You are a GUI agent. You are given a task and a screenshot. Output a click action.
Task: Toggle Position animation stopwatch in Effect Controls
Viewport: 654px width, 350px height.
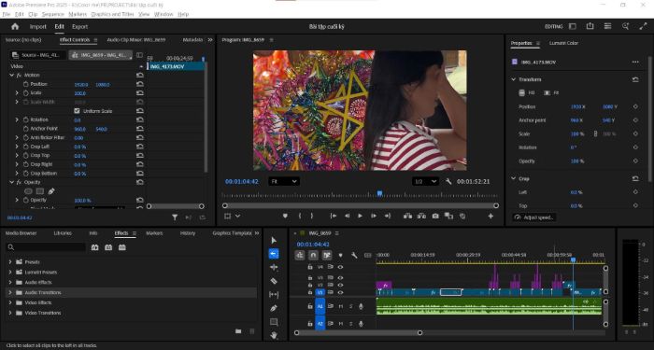pos(26,84)
